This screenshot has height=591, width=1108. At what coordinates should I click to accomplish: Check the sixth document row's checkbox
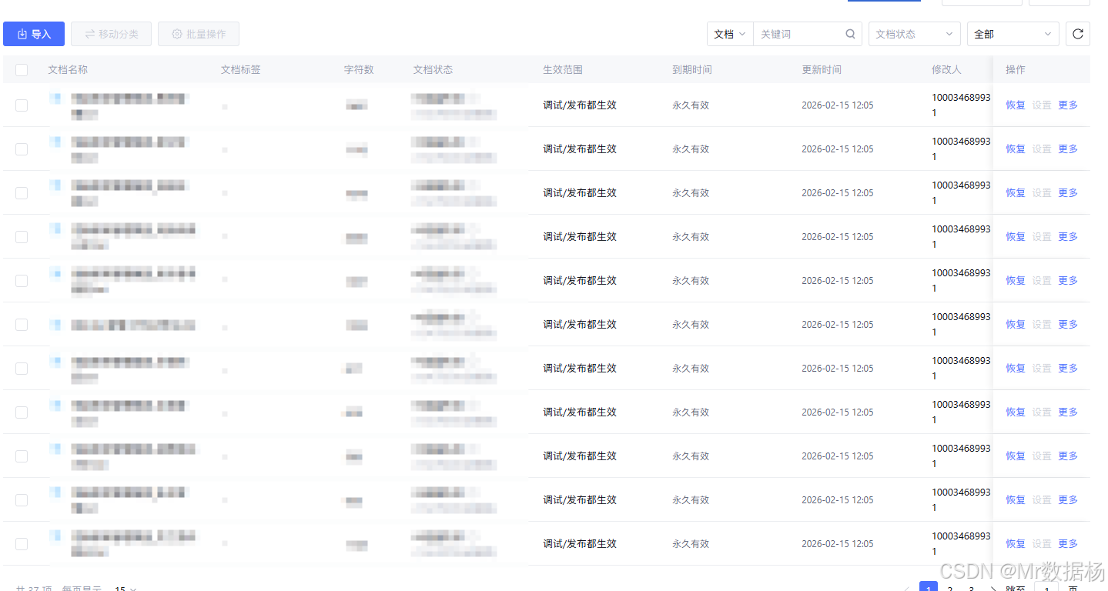pos(22,325)
